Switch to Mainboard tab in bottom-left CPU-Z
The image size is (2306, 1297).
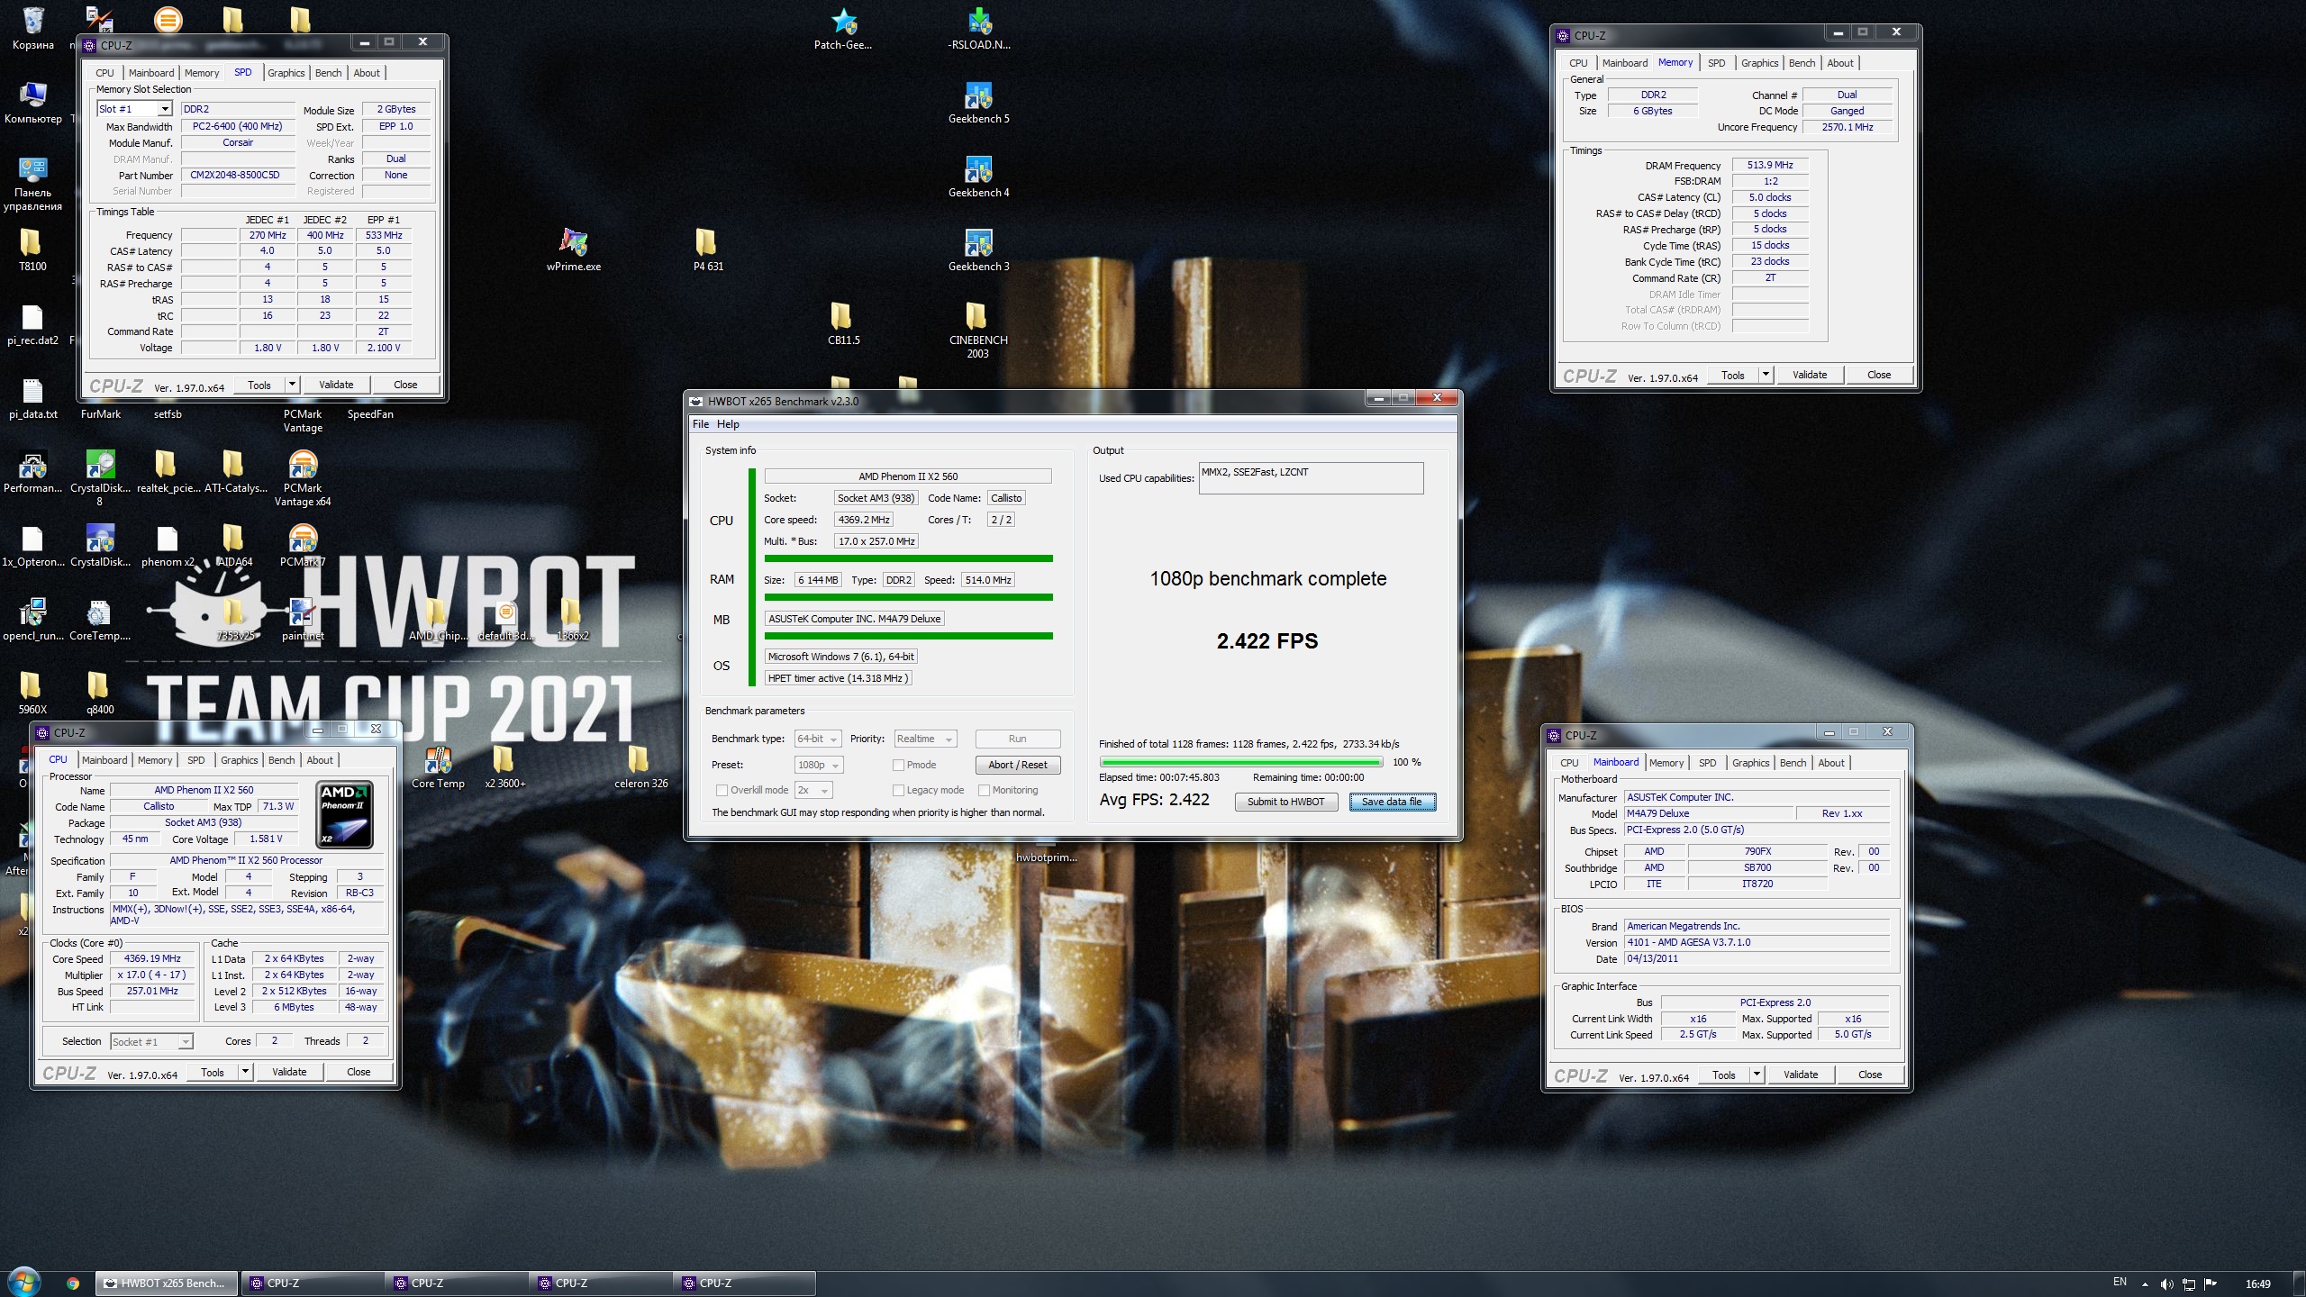[x=104, y=760]
